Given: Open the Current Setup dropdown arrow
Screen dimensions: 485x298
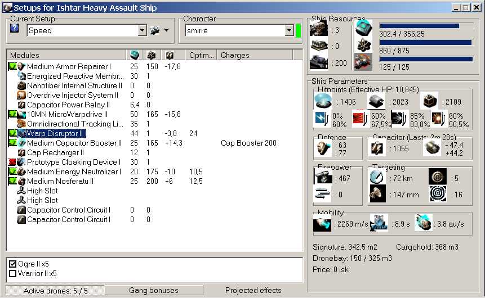Looking at the screenshot, I should 142,30.
